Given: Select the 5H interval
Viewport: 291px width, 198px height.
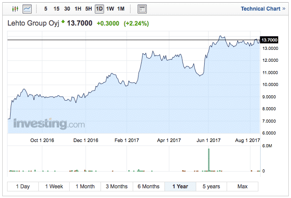Looking at the screenshot, I should (88, 9).
